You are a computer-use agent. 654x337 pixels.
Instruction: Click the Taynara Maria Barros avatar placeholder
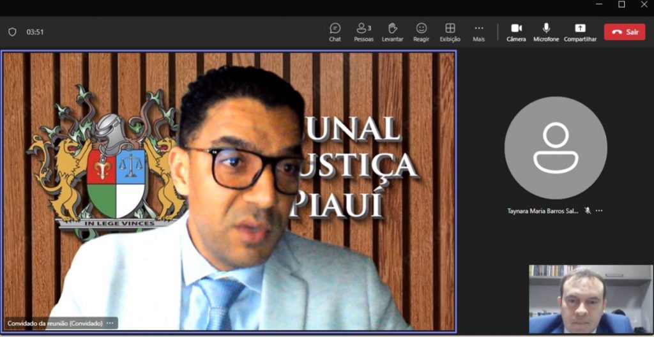tap(555, 147)
